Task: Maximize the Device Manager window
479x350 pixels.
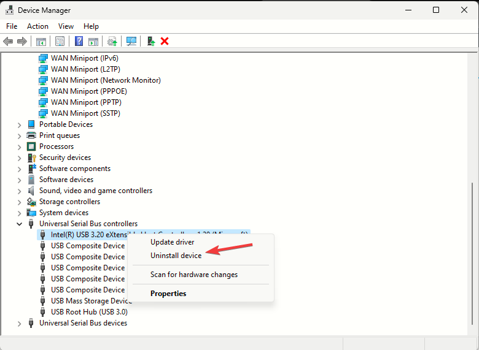Action: (436, 10)
